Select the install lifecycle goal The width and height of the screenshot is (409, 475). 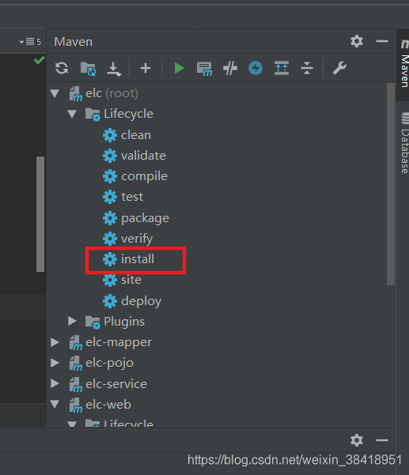click(138, 259)
